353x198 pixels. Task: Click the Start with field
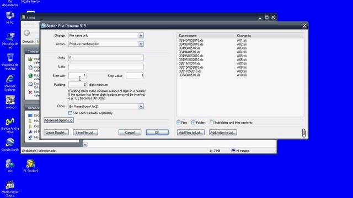(x=77, y=76)
